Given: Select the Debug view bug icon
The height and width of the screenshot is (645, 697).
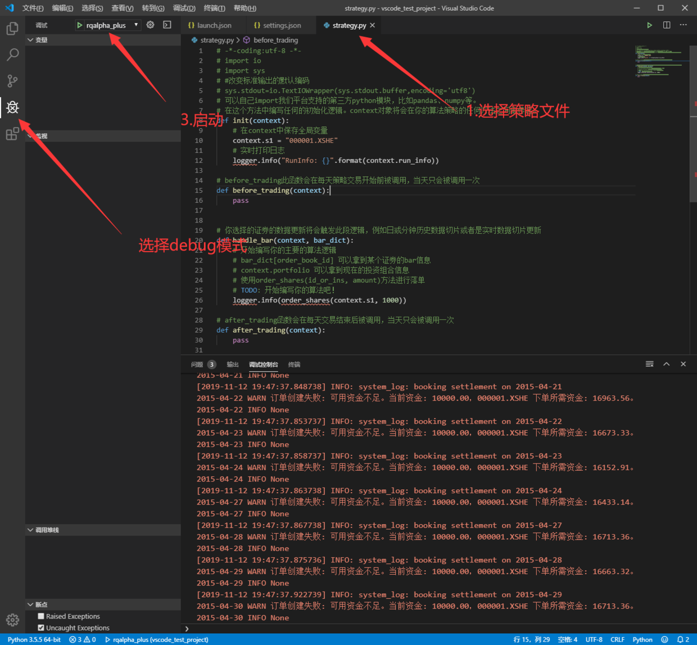Looking at the screenshot, I should (x=12, y=107).
